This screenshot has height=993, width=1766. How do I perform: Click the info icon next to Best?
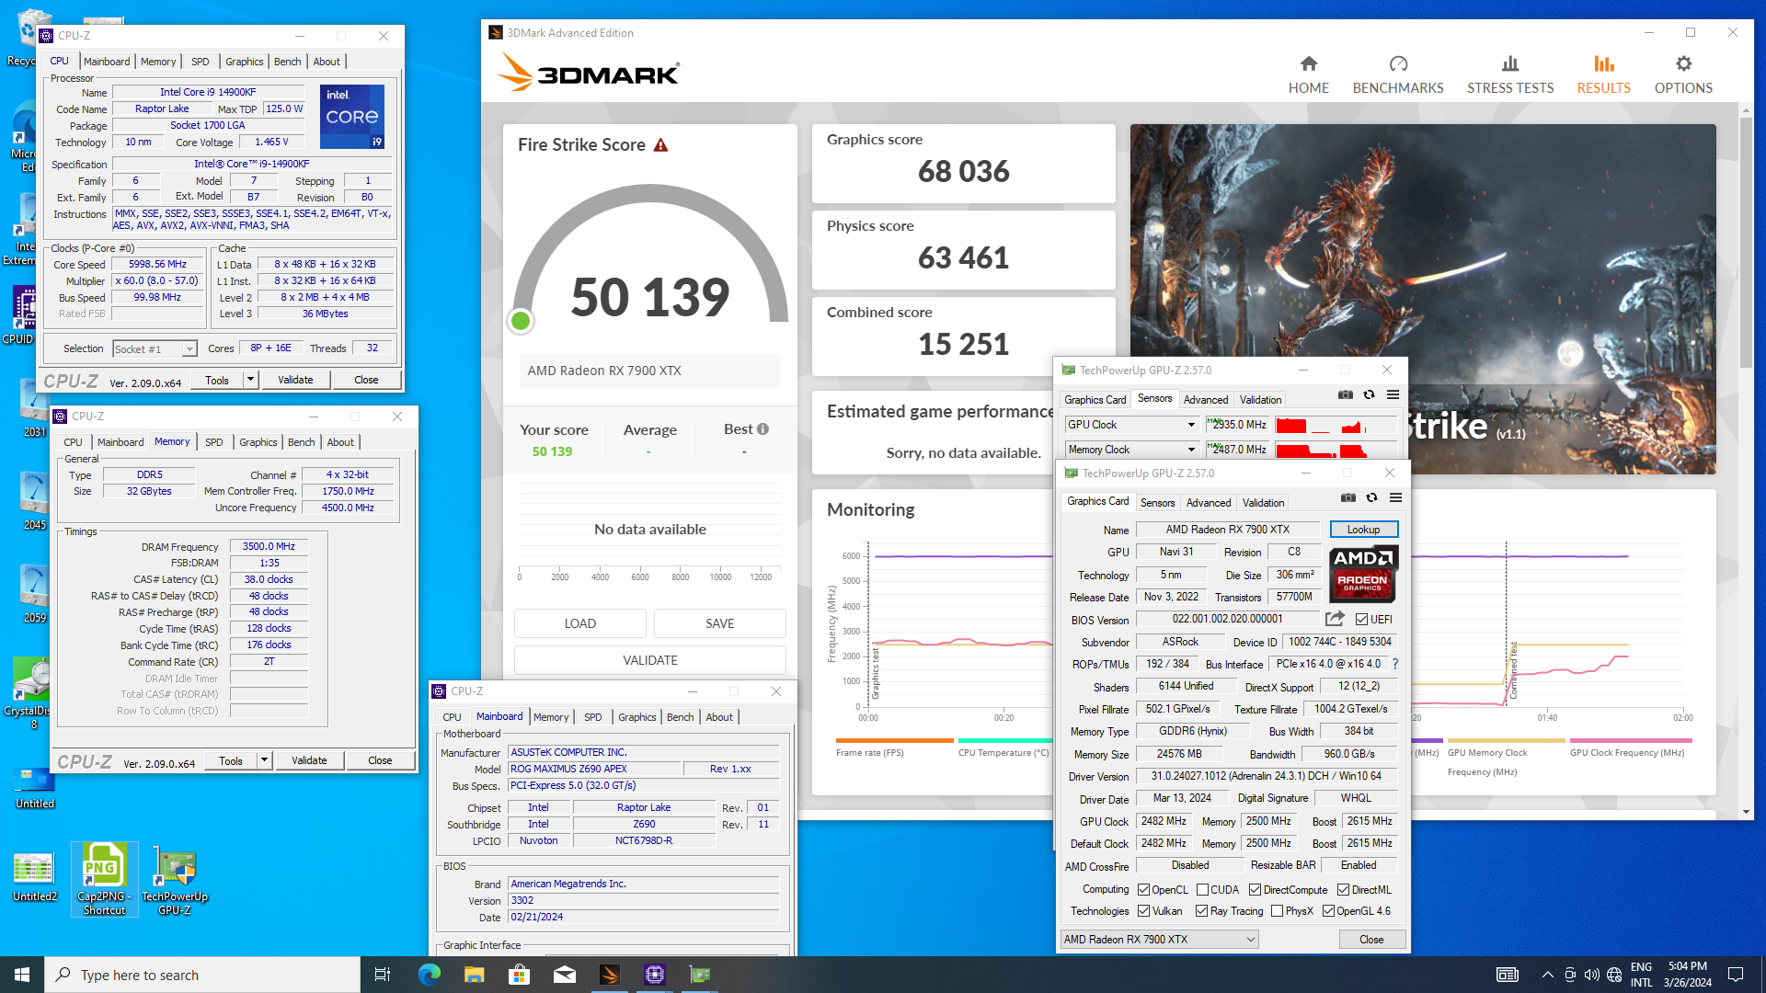click(x=763, y=429)
